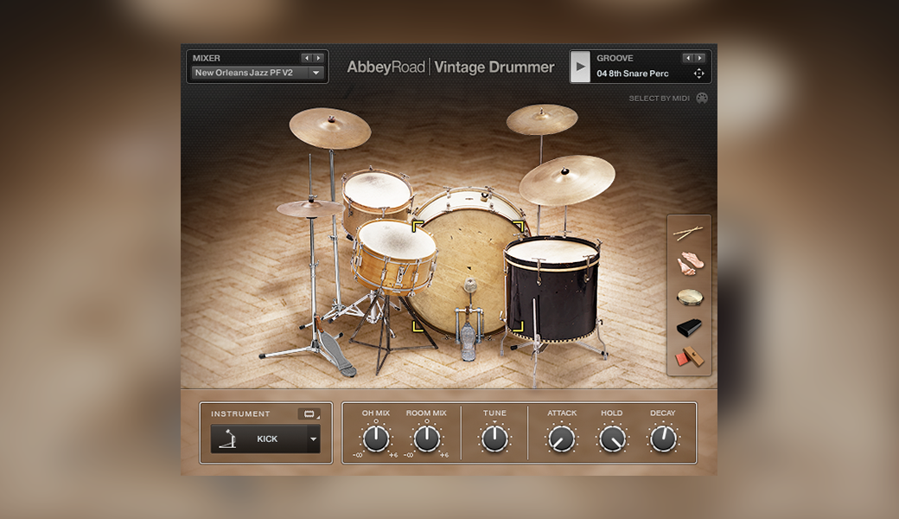Click the MIXER label

pyautogui.click(x=207, y=58)
